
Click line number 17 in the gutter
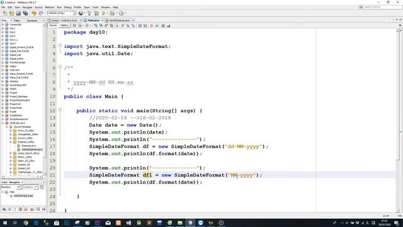point(52,146)
